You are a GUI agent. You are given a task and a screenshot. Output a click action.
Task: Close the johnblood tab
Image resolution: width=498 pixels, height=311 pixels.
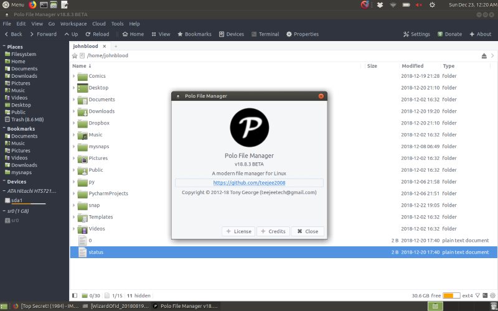[104, 46]
